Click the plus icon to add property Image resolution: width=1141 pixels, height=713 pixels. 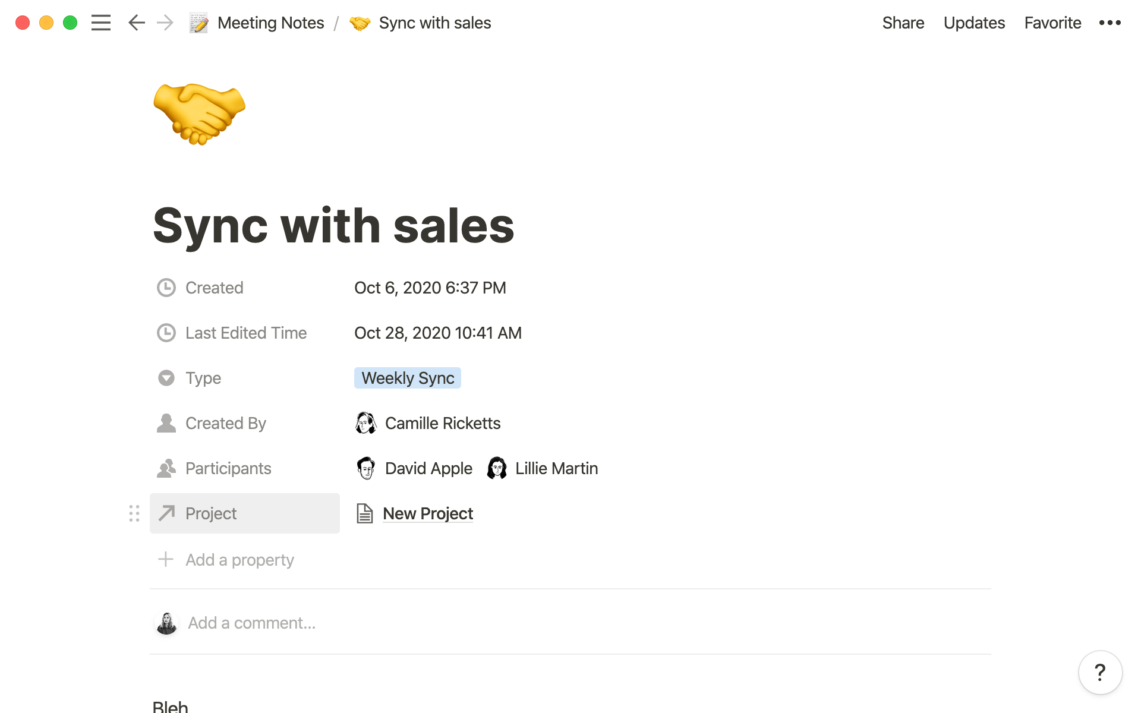pyautogui.click(x=166, y=560)
